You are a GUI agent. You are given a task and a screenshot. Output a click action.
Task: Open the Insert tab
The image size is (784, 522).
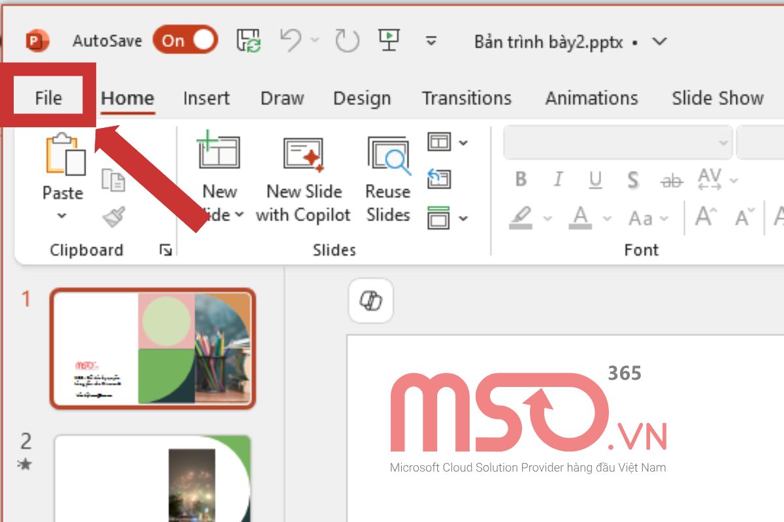206,99
